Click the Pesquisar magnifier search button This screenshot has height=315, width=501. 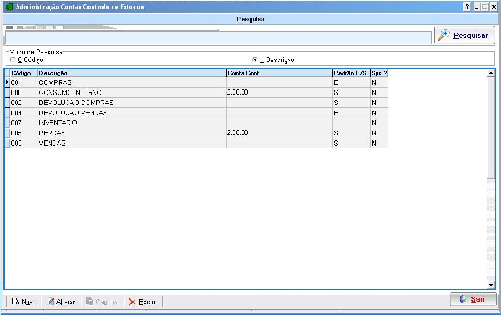[464, 36]
